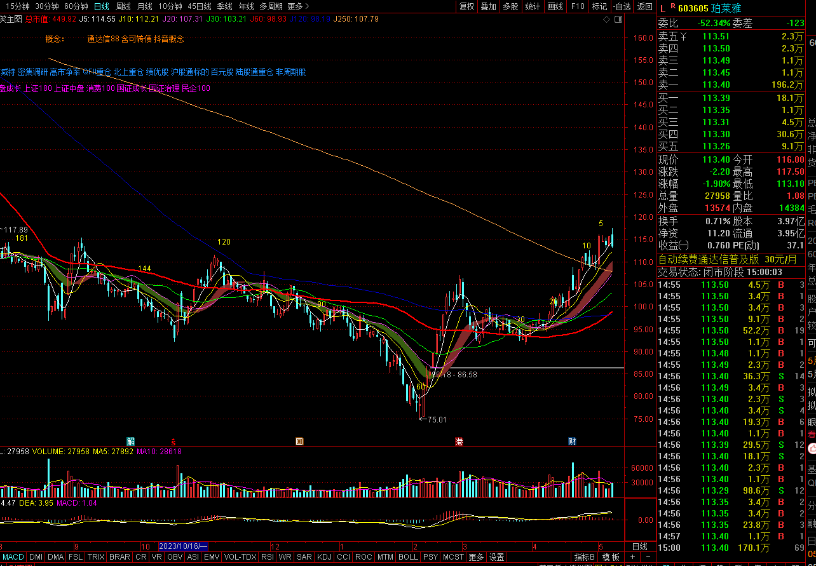Click the 画线 drawing button
This screenshot has width=816, height=566.
[555, 6]
